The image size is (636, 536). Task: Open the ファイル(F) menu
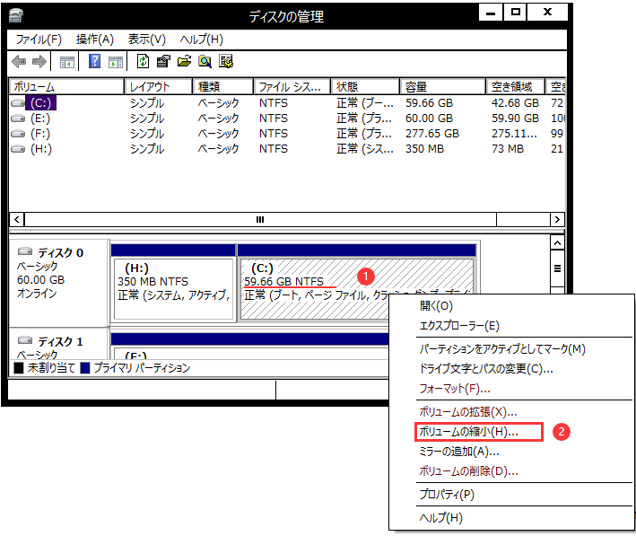(x=39, y=40)
